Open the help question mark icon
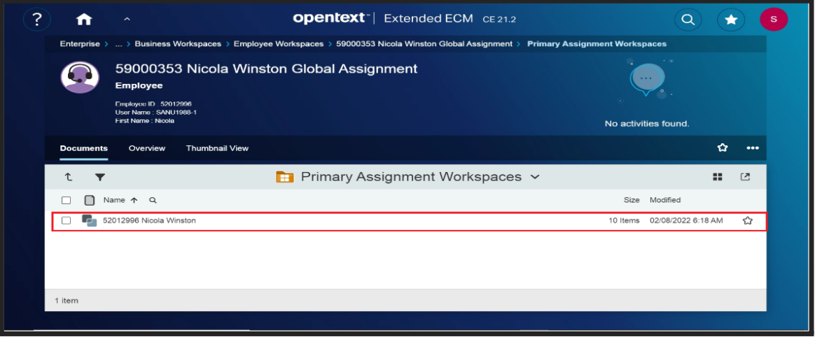 [36, 20]
